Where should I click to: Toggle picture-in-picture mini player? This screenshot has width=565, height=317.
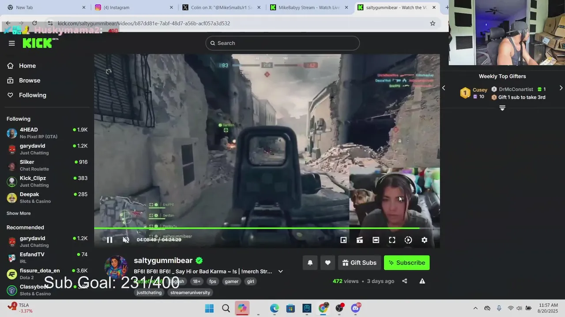coord(343,240)
